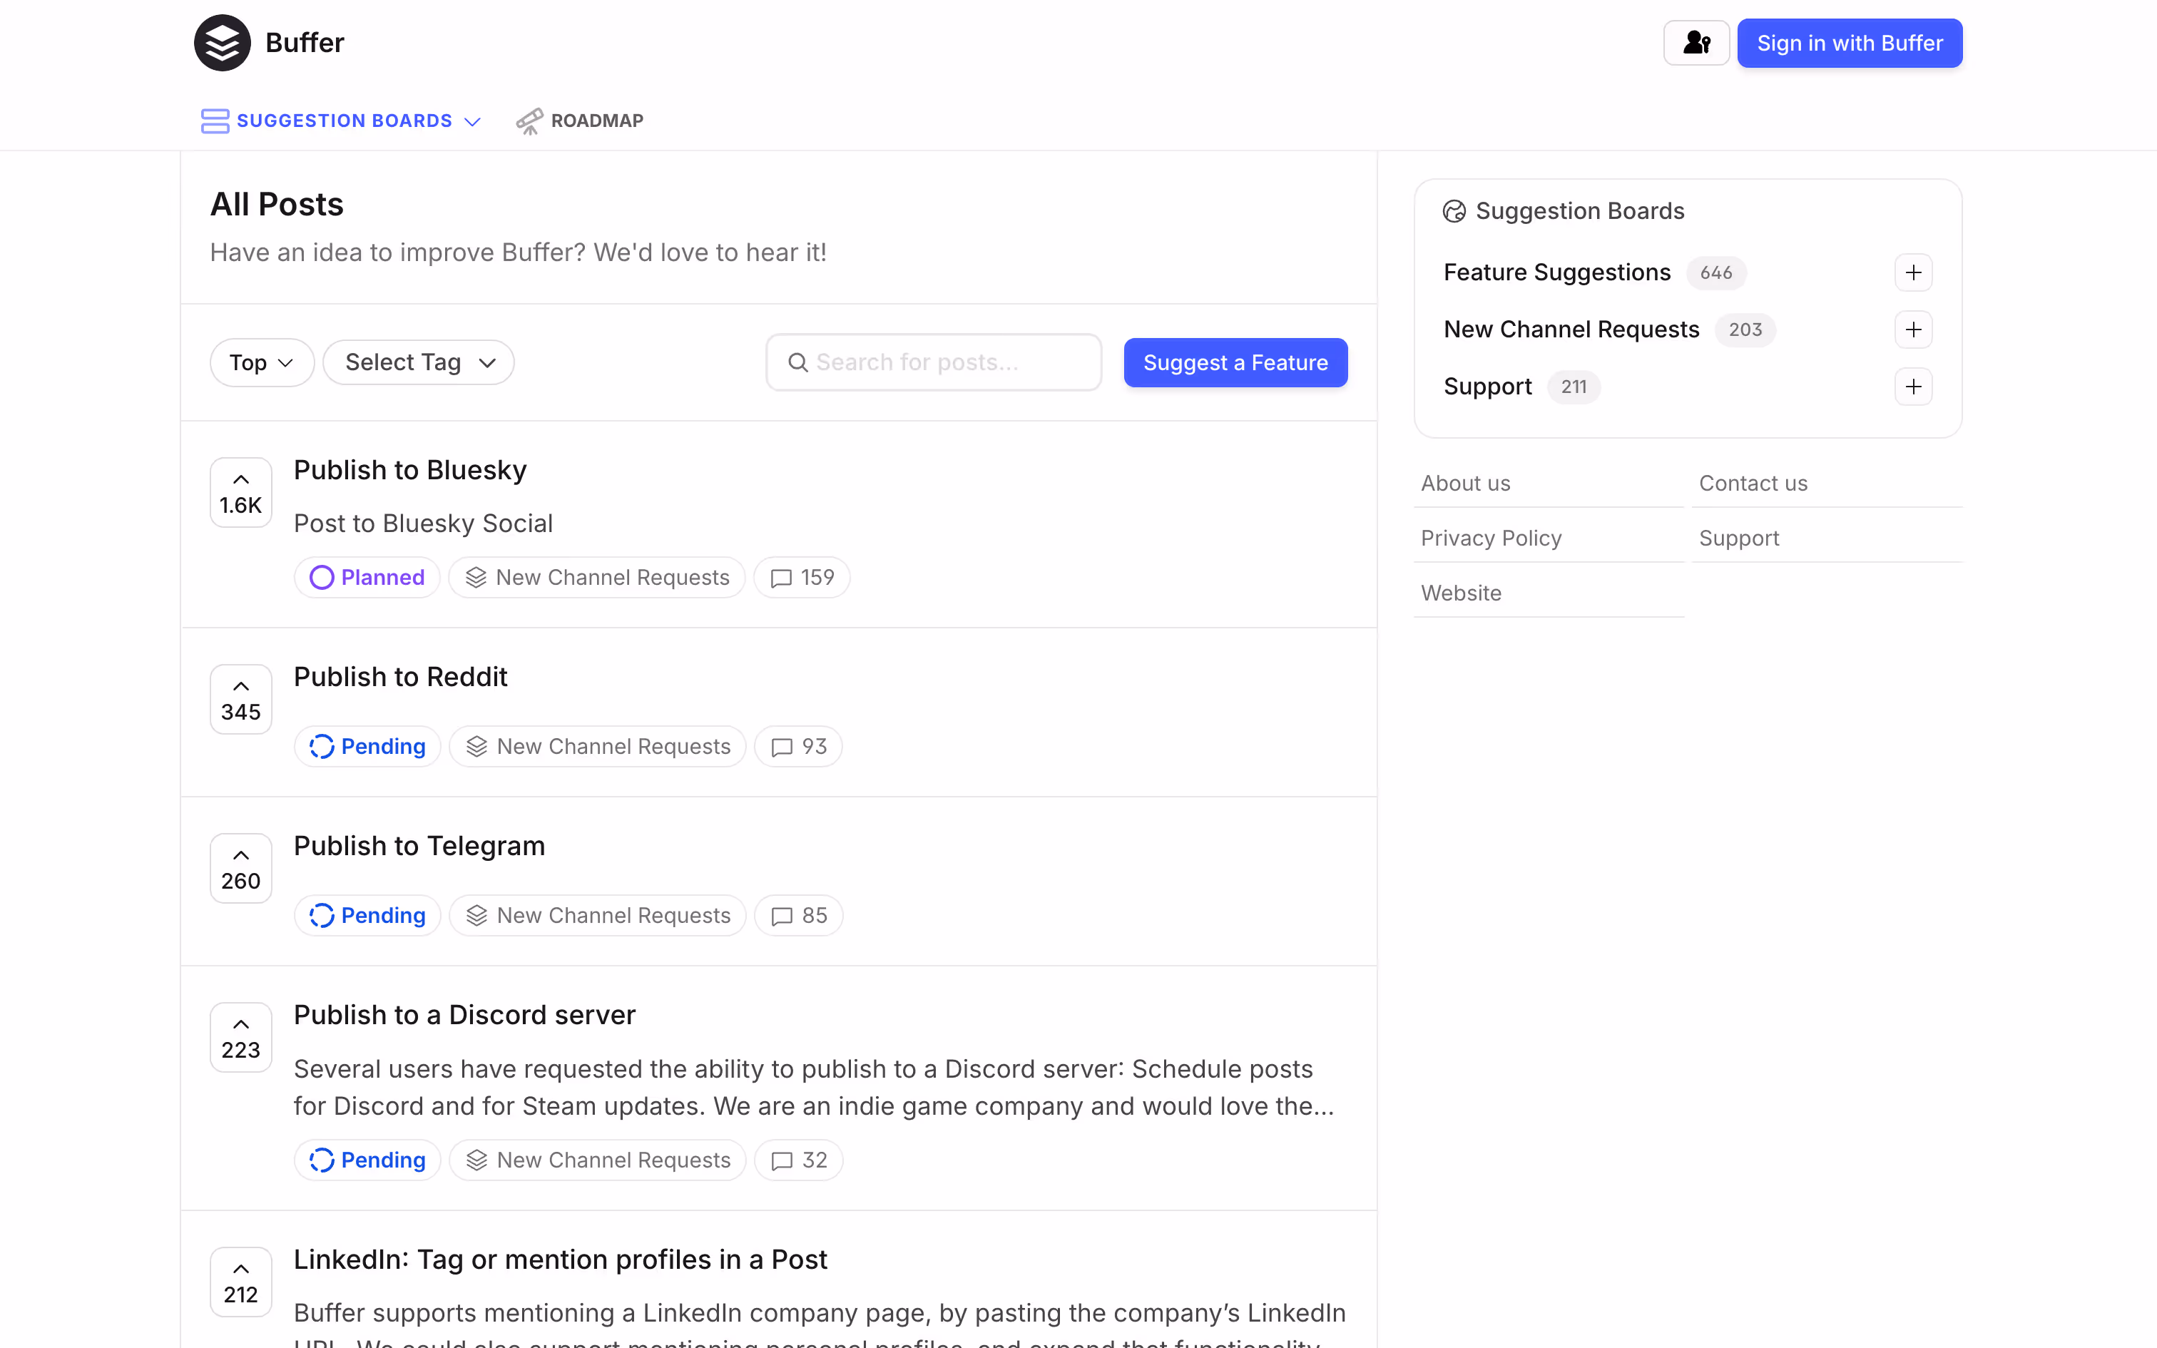The image size is (2157, 1348).
Task: Click the plus next to New Channel Requests
Action: click(x=1913, y=330)
